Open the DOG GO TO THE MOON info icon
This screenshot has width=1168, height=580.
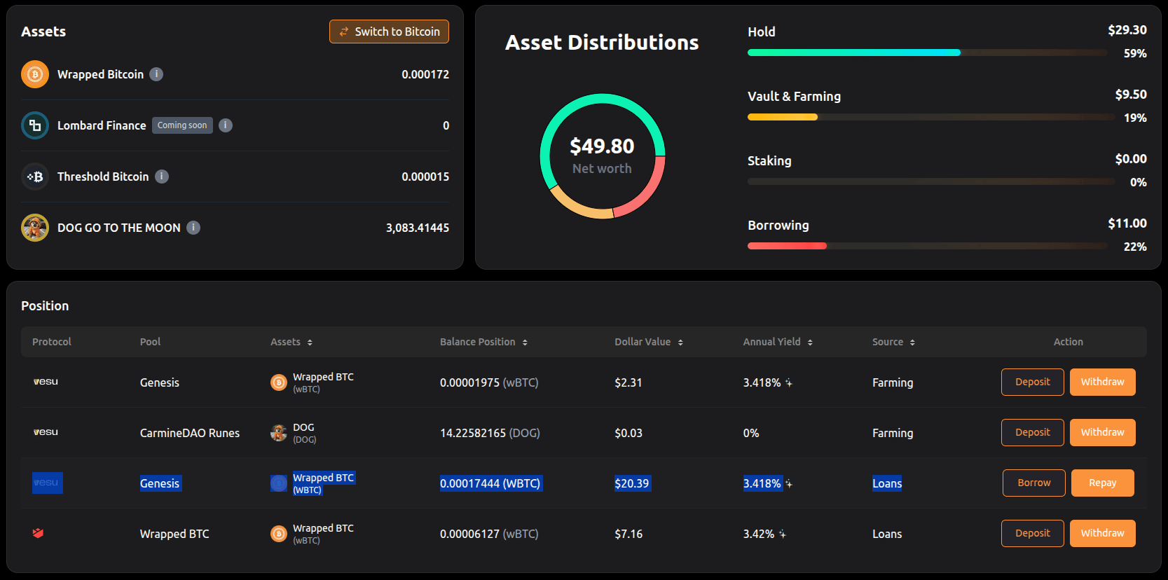[x=193, y=228]
